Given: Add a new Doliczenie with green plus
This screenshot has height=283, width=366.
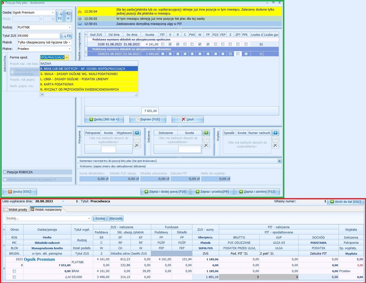Looking at the screenshot, I should click(206, 133).
